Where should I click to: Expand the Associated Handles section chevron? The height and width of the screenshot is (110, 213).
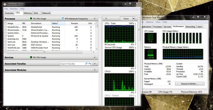95,64
